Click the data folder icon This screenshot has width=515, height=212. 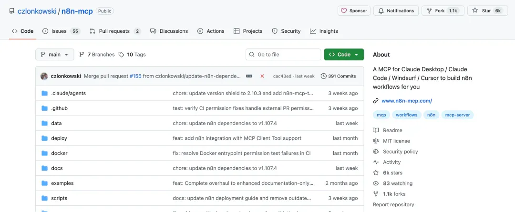point(45,123)
